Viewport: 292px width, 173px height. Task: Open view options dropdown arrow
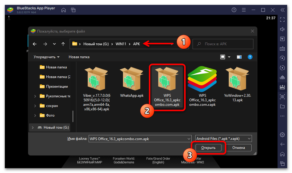click(x=229, y=57)
